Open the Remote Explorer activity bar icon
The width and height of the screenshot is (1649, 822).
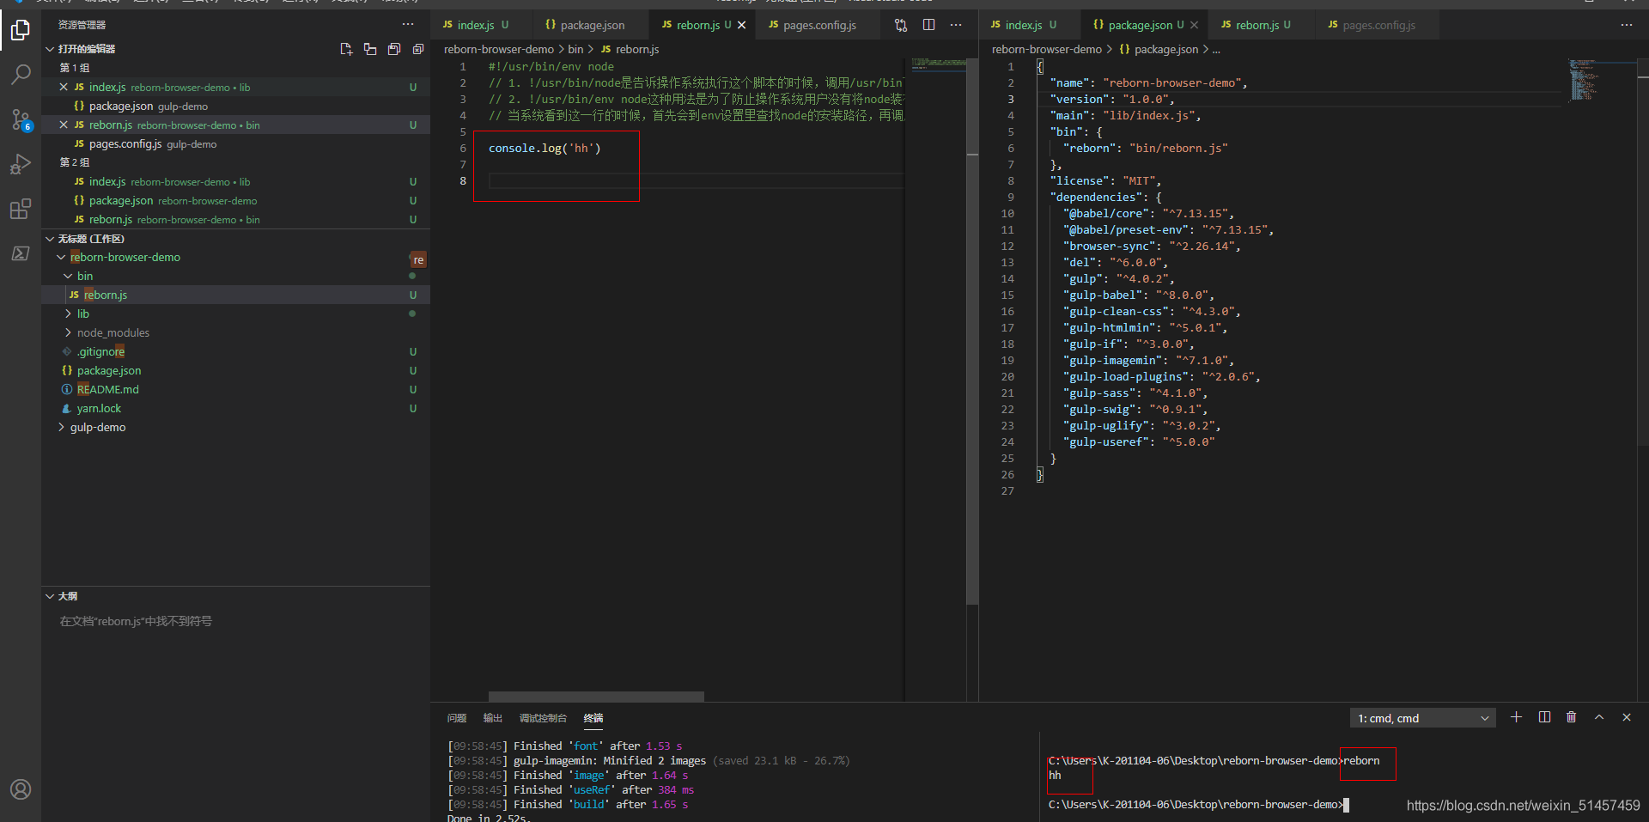point(21,253)
